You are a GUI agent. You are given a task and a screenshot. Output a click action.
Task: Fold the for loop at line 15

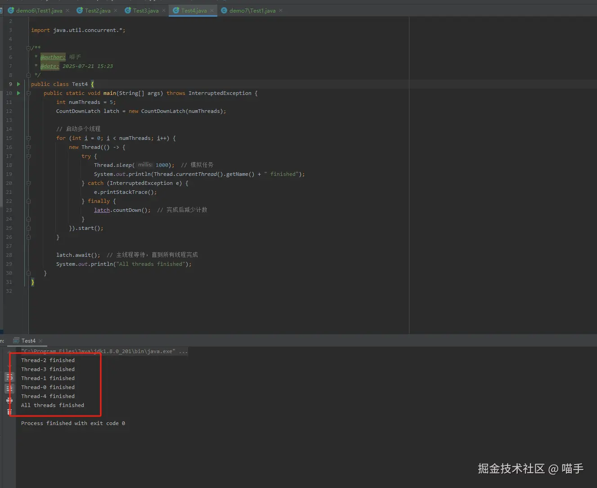28,138
